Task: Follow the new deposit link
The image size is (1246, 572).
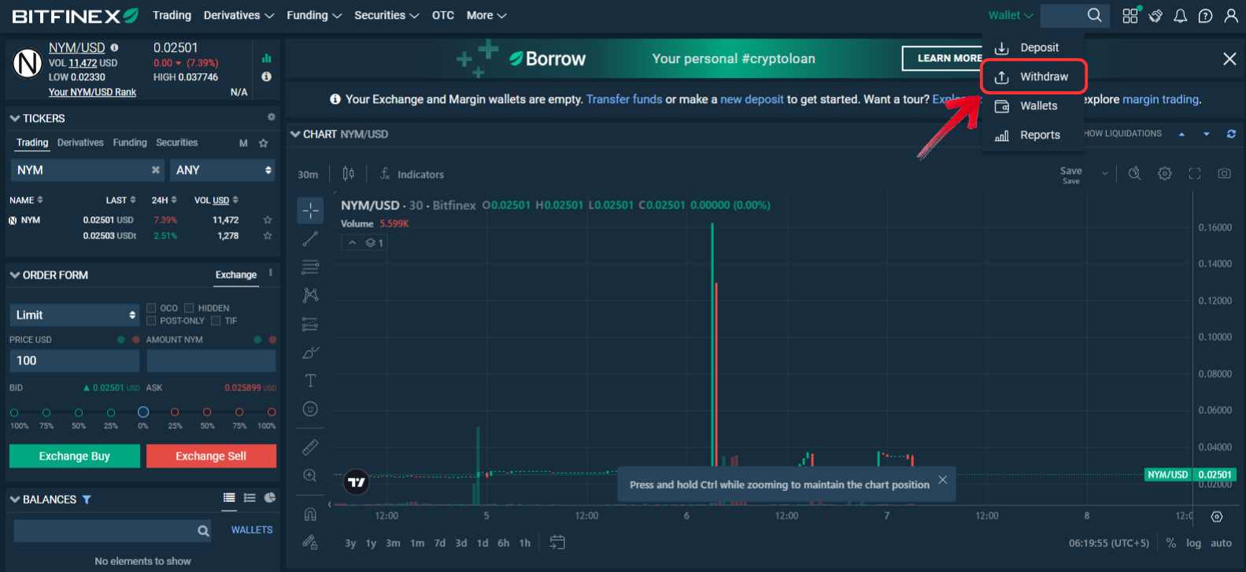Action: pos(752,99)
